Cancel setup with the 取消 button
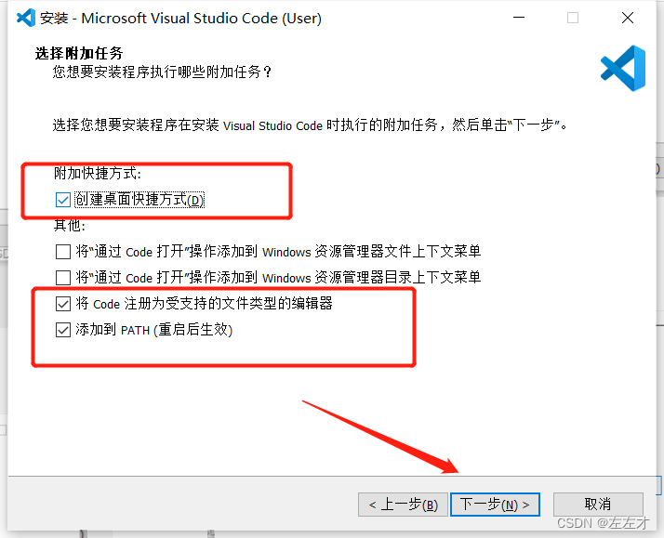The image size is (664, 538). [598, 505]
